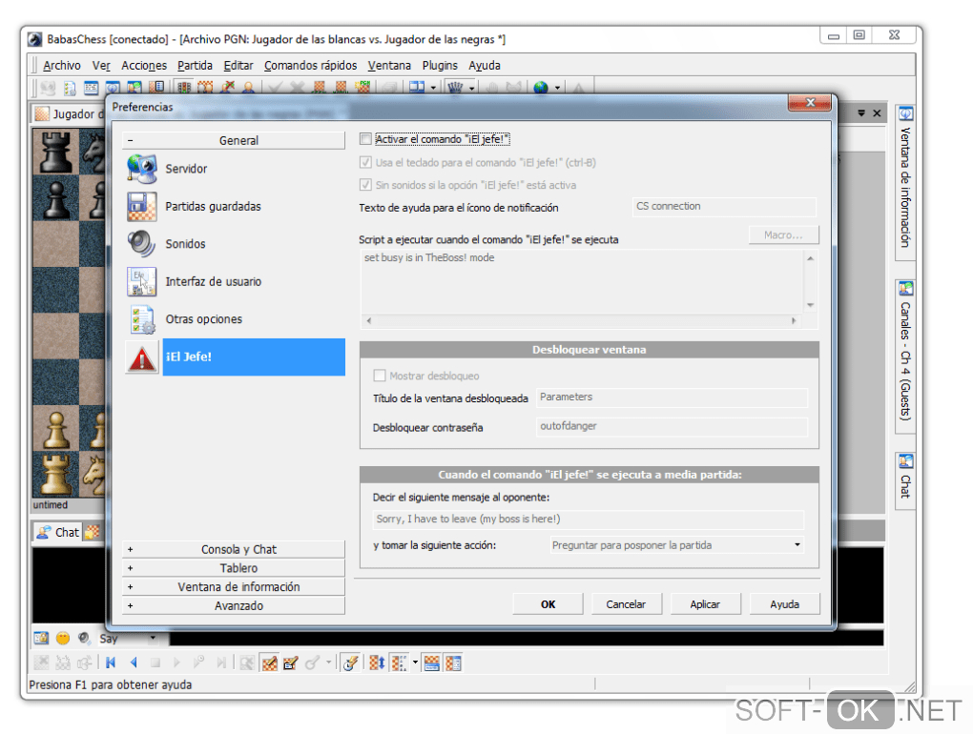Screen dimensions: 973x734
Task: Open the Archivo menu
Action: [61, 65]
